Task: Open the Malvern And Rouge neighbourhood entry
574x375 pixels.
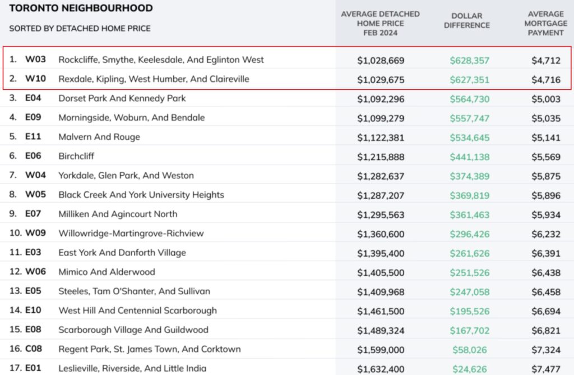Action: coord(99,137)
